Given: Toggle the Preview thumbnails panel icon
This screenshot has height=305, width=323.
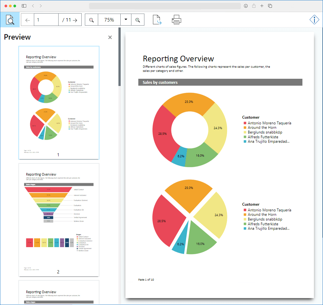Looking at the screenshot, I should 10,20.
